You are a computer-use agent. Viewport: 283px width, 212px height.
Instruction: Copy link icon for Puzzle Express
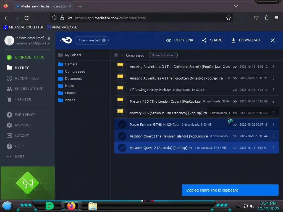click(x=234, y=124)
